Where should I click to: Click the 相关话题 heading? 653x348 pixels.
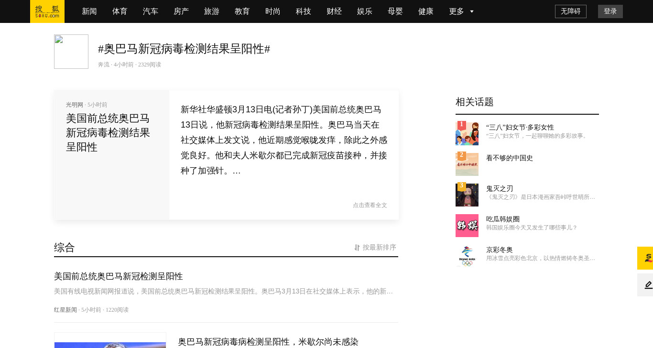tap(475, 102)
